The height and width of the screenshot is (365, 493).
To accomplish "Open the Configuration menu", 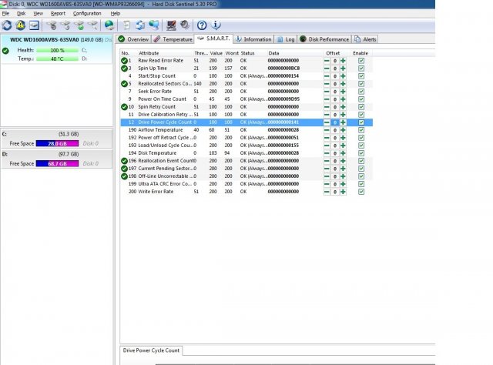I will pos(87,13).
